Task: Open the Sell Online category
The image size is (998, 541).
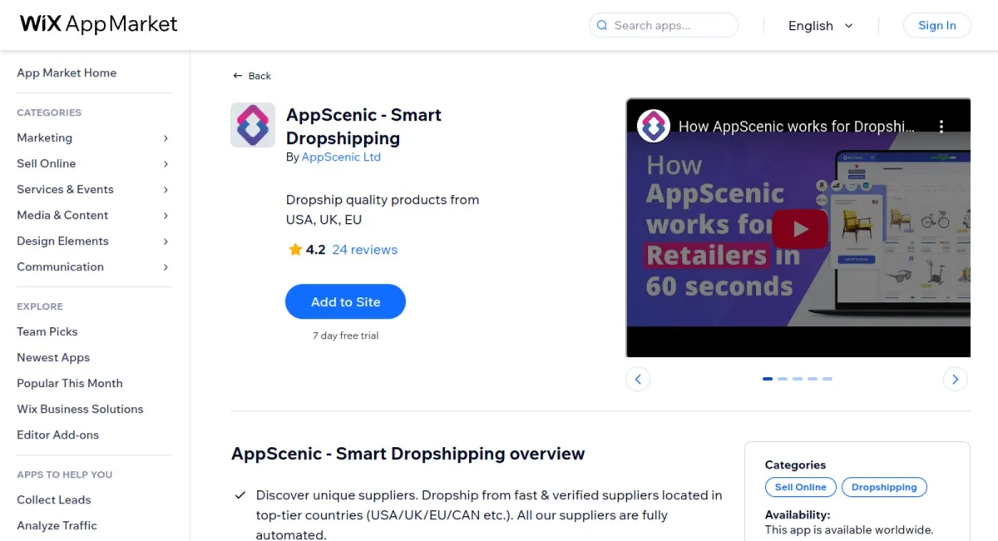Action: [x=47, y=164]
